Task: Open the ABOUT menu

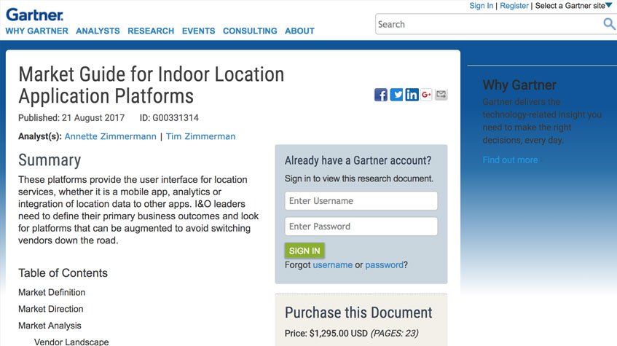Action: [x=299, y=31]
